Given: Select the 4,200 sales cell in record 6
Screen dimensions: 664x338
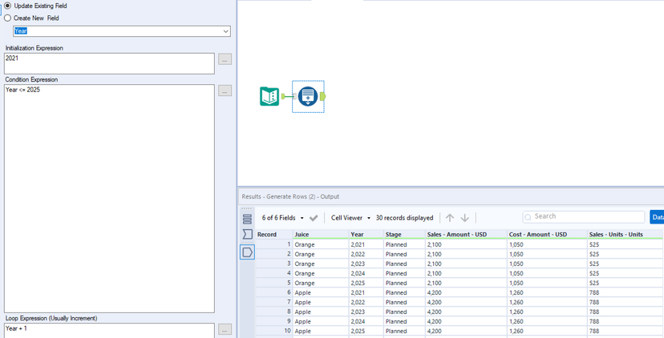Looking at the screenshot, I should 466,292.
